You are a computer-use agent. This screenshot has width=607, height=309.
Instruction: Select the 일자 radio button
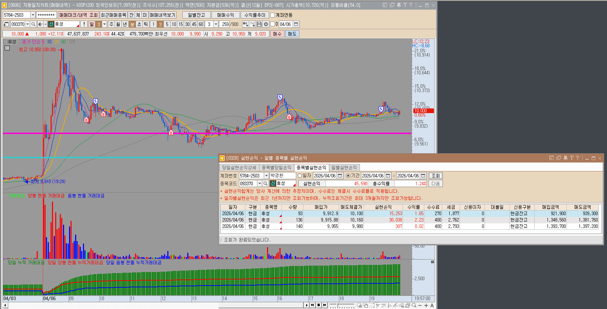coord(300,176)
